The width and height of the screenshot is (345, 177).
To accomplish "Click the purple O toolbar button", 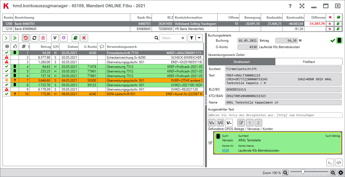I will click(x=63, y=38).
